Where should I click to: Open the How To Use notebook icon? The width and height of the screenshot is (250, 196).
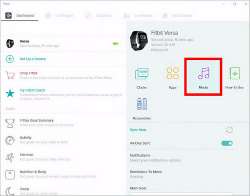(234, 73)
